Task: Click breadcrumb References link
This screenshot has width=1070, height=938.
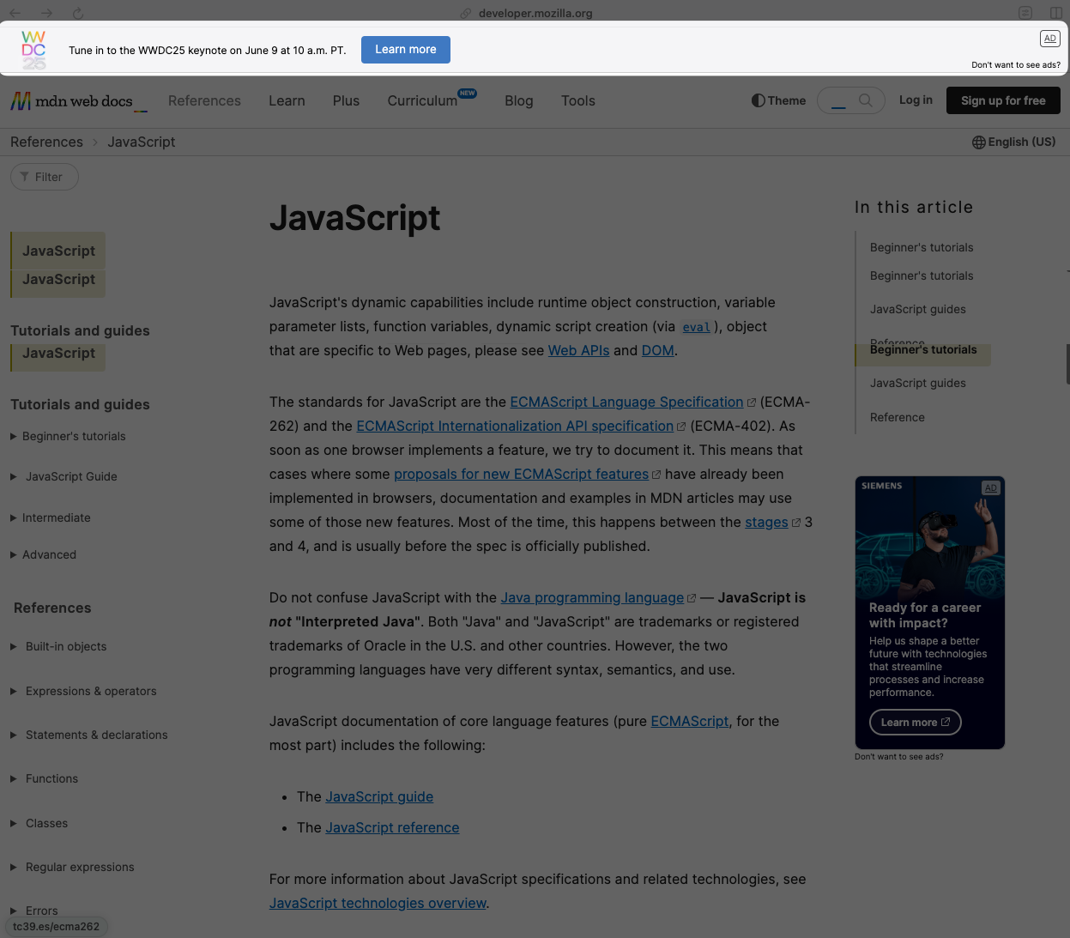Action: [46, 142]
